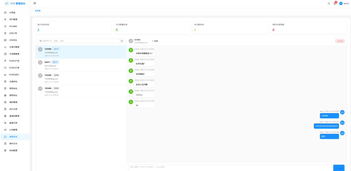351x171 pixels.
Task: Focus the conversation search box
Action: [80, 41]
